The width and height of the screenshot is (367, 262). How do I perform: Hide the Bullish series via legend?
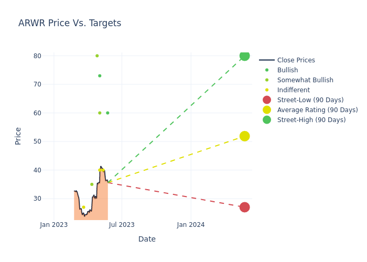pos(287,70)
